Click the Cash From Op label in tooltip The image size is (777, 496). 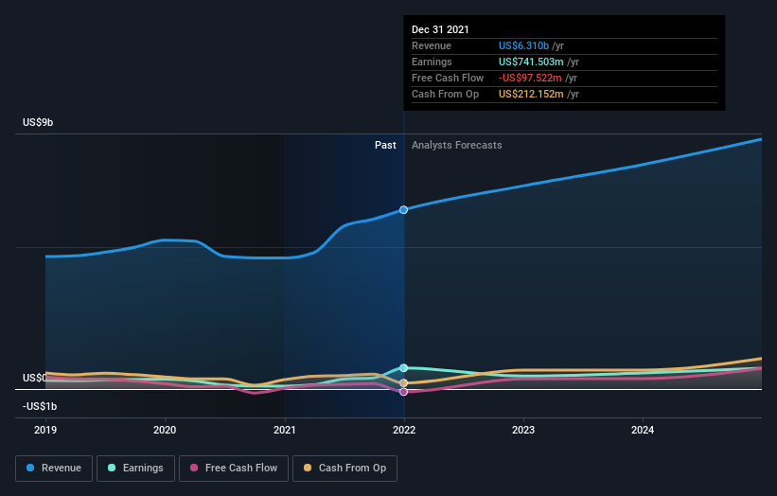[x=445, y=94]
